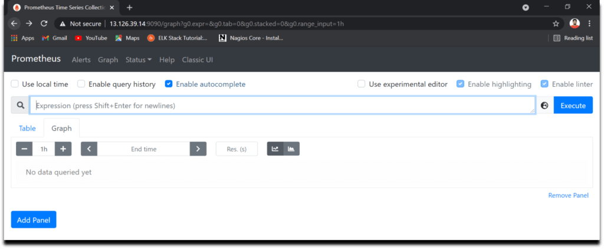The width and height of the screenshot is (604, 249).
Task: Open the metrics explorer globe icon
Action: click(544, 105)
